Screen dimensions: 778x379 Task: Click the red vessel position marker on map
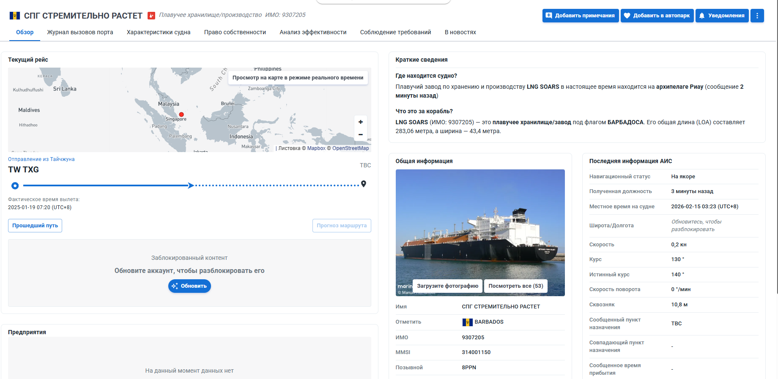coord(181,115)
